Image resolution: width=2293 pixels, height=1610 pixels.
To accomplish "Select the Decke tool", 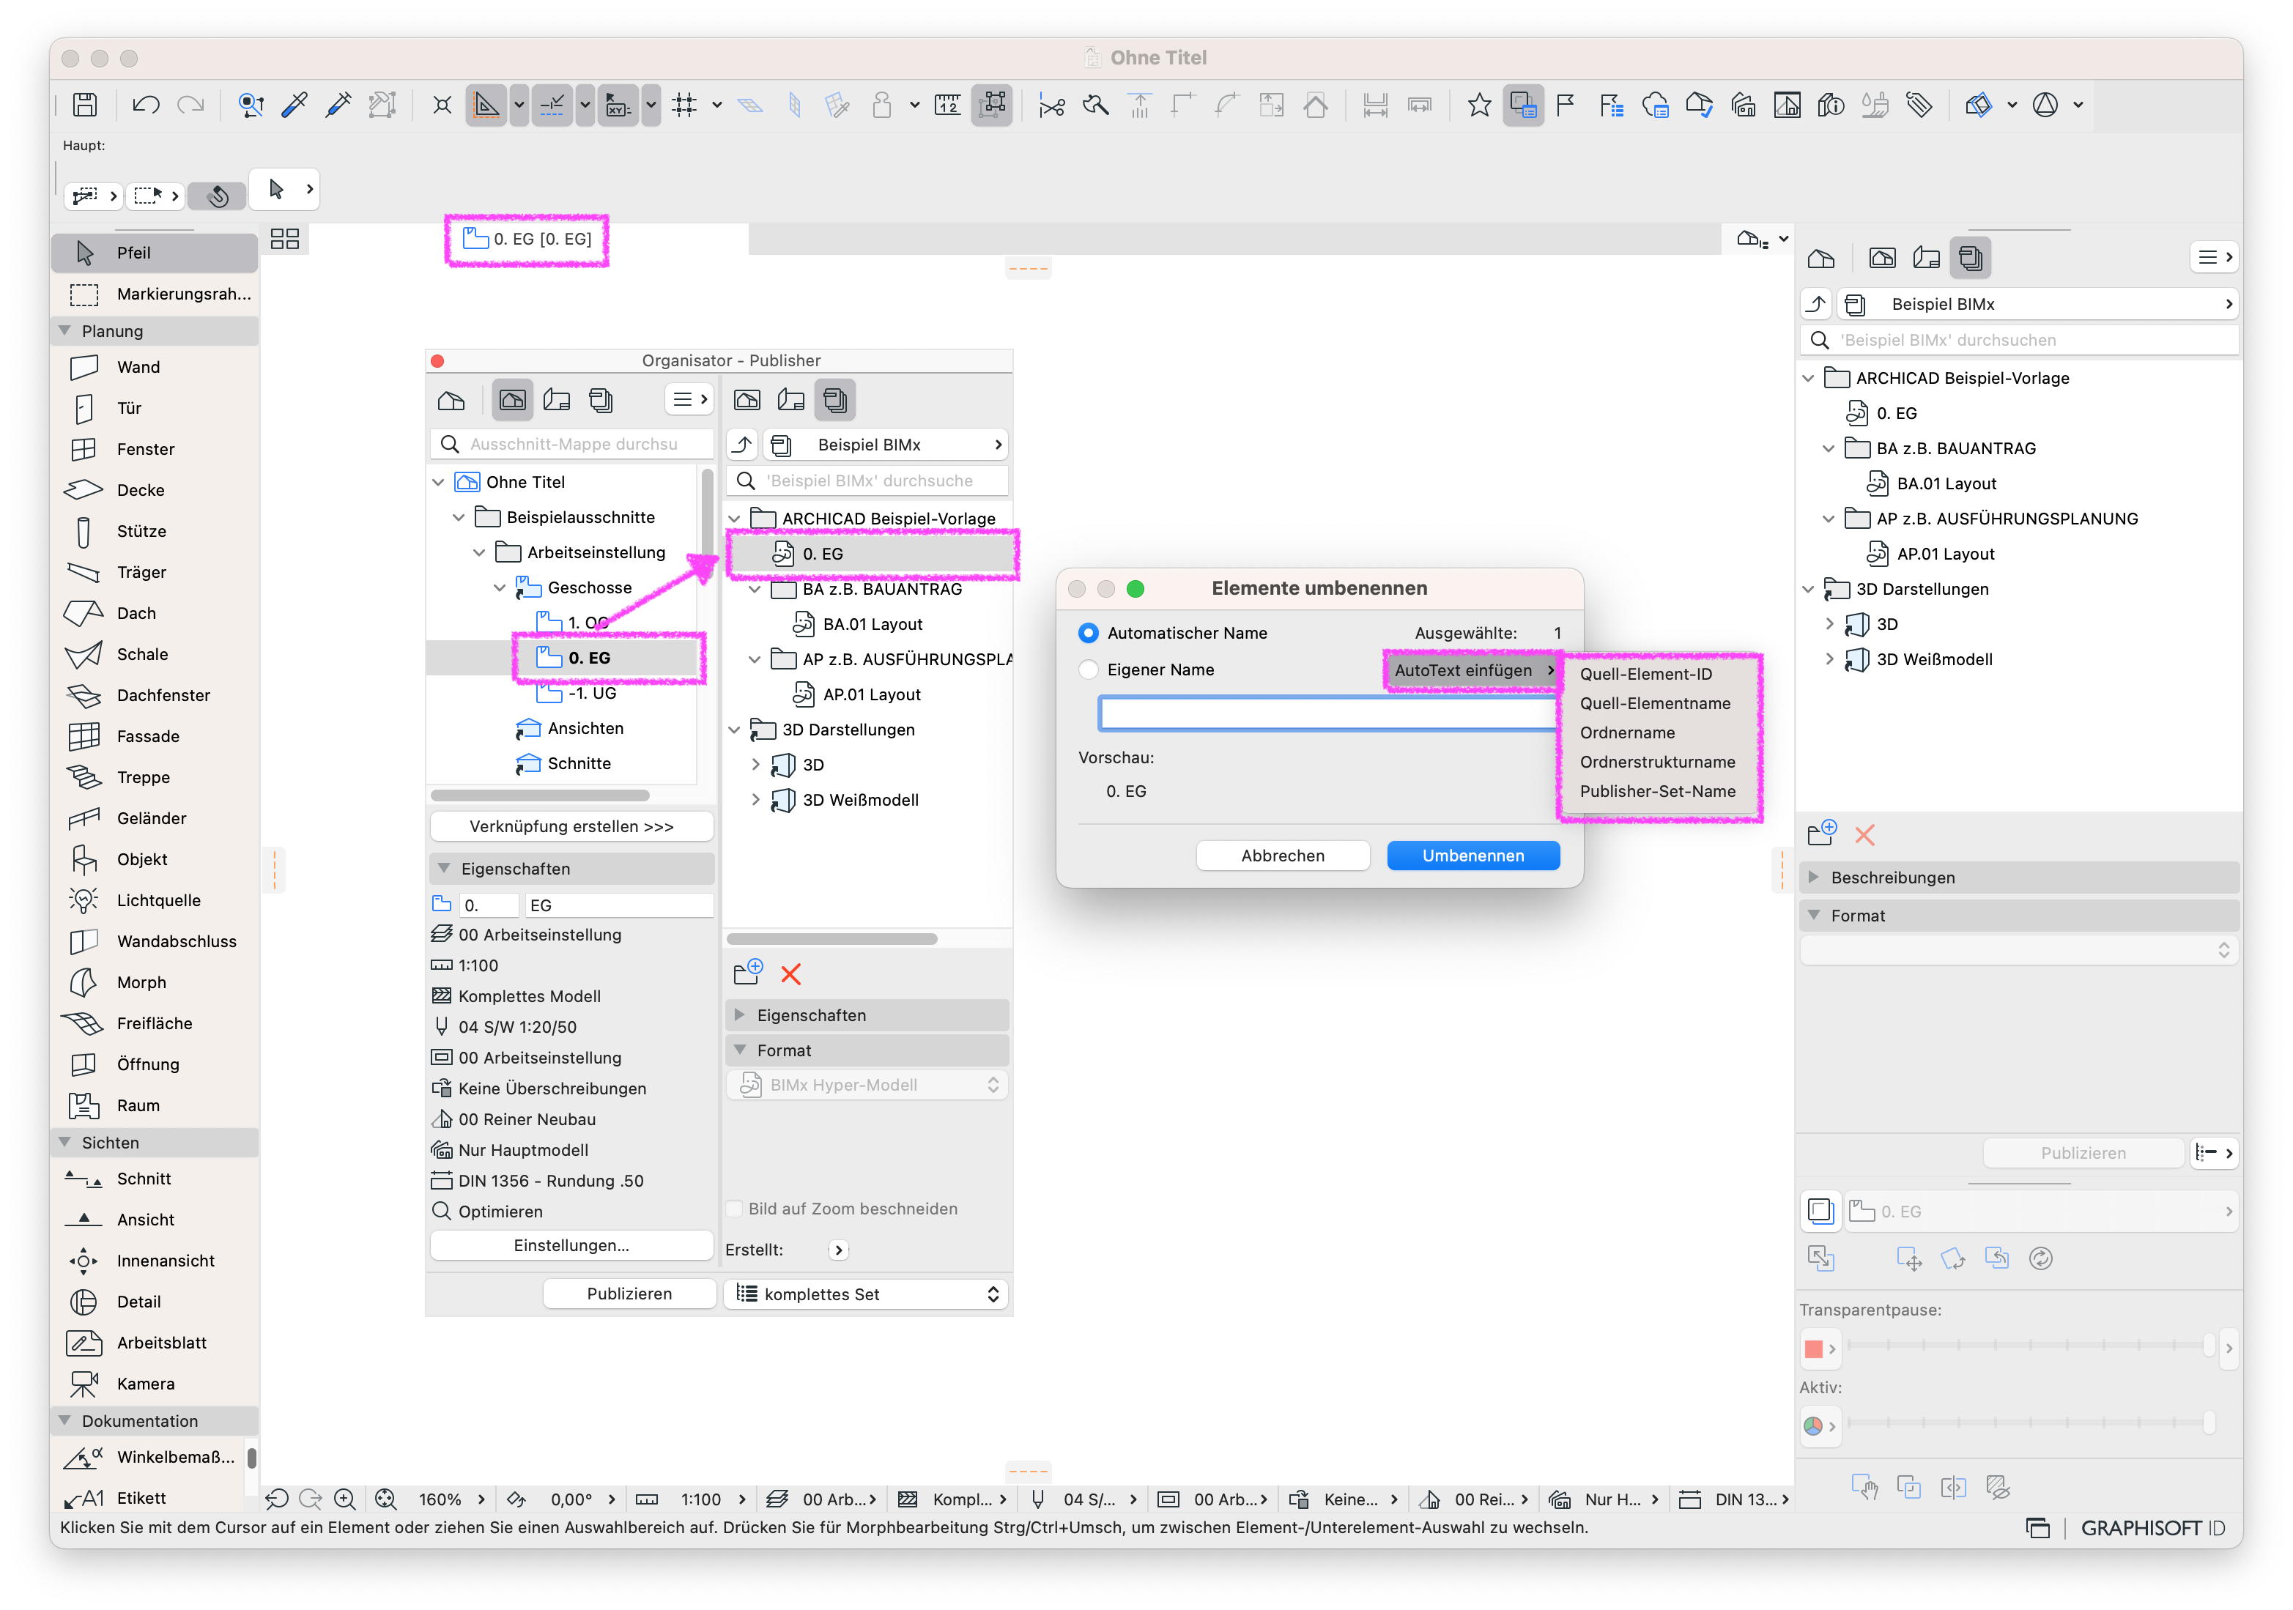I will click(x=155, y=489).
